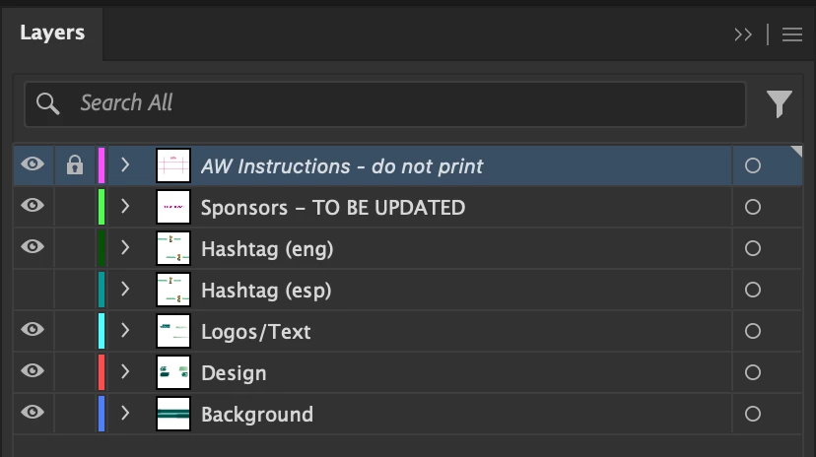816x457 pixels.
Task: Click target circle for Background layer
Action: pyautogui.click(x=753, y=414)
